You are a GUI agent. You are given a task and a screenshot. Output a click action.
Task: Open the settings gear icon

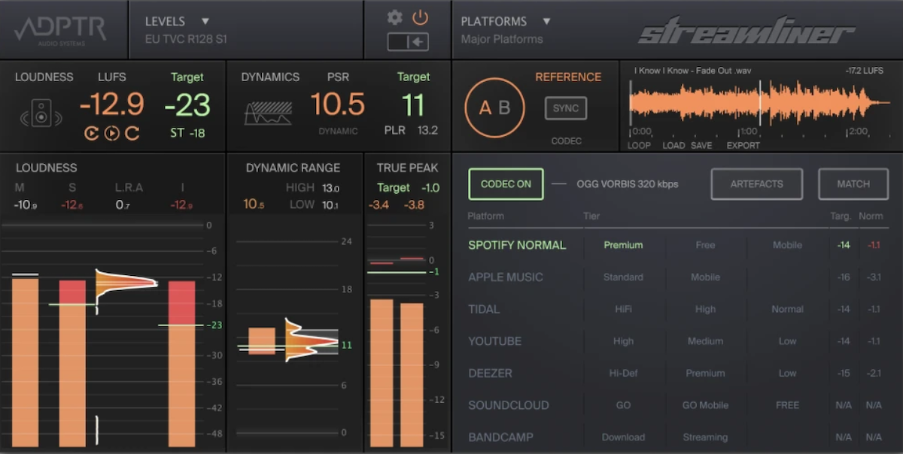click(394, 17)
